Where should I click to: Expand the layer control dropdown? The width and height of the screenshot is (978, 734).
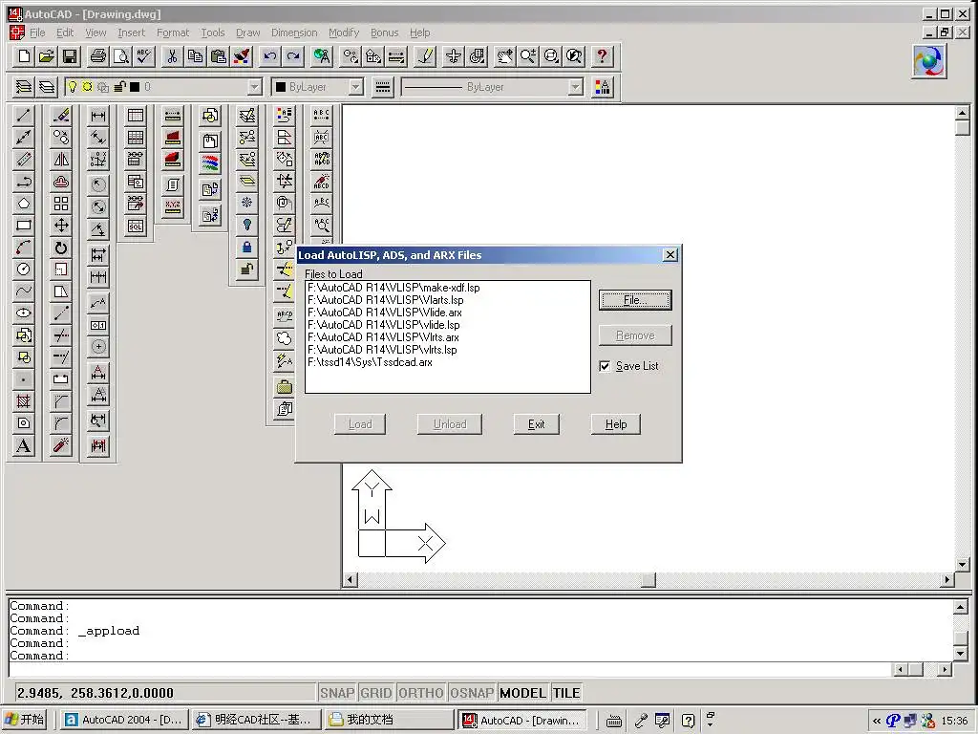point(254,87)
